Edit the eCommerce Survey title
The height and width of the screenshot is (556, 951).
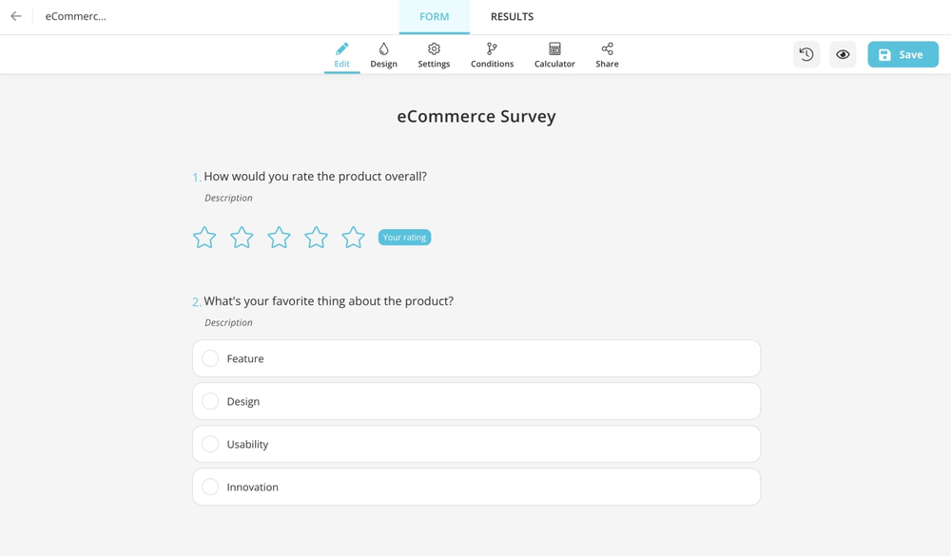tap(475, 117)
